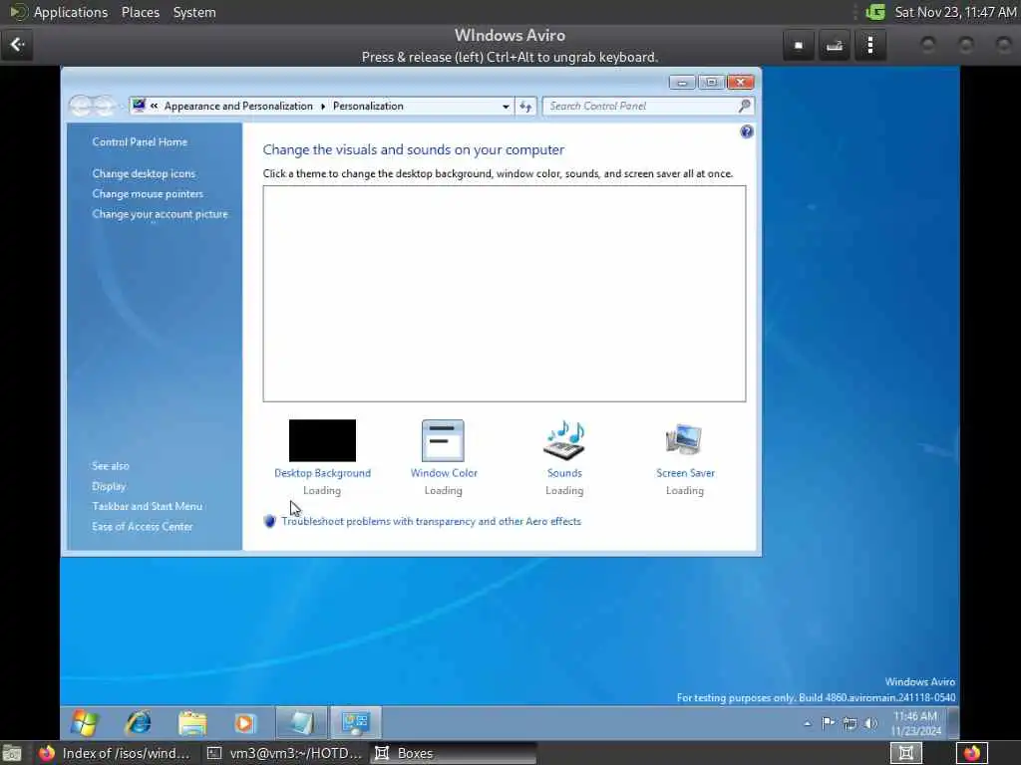Open Change your account picture link
1021x765 pixels.
pos(160,214)
